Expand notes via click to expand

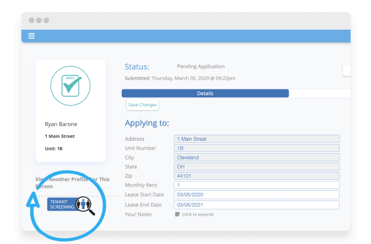click(198, 214)
